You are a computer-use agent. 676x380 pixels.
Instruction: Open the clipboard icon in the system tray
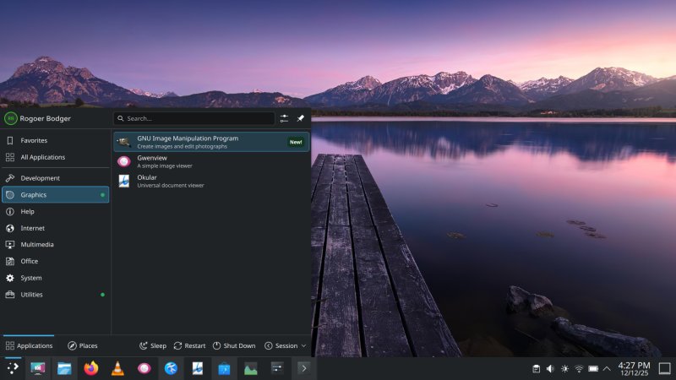tap(536, 369)
